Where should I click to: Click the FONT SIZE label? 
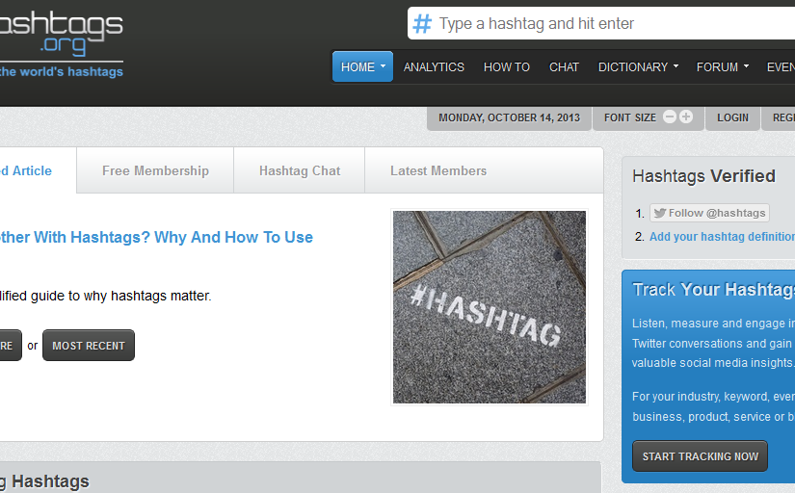pos(629,118)
